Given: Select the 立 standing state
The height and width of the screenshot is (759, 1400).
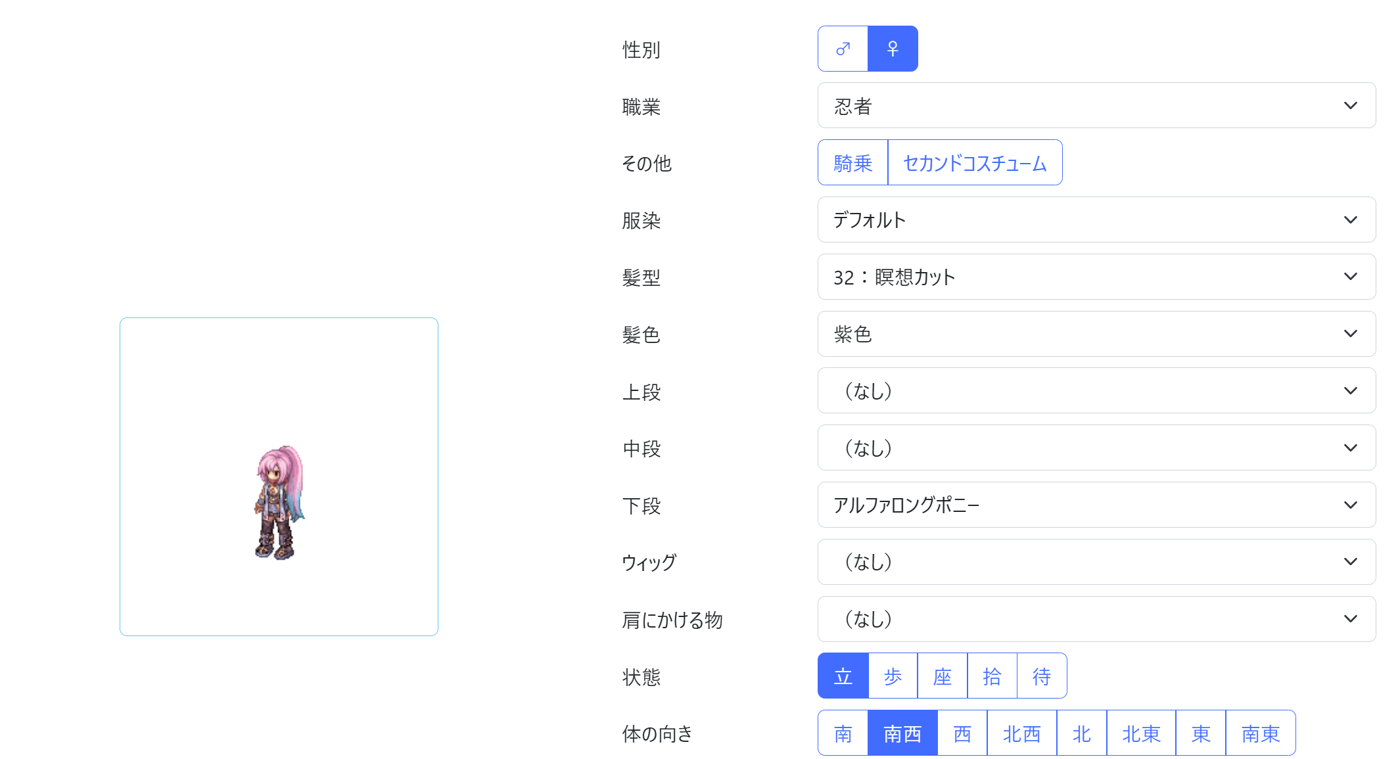Looking at the screenshot, I should coord(843,676).
